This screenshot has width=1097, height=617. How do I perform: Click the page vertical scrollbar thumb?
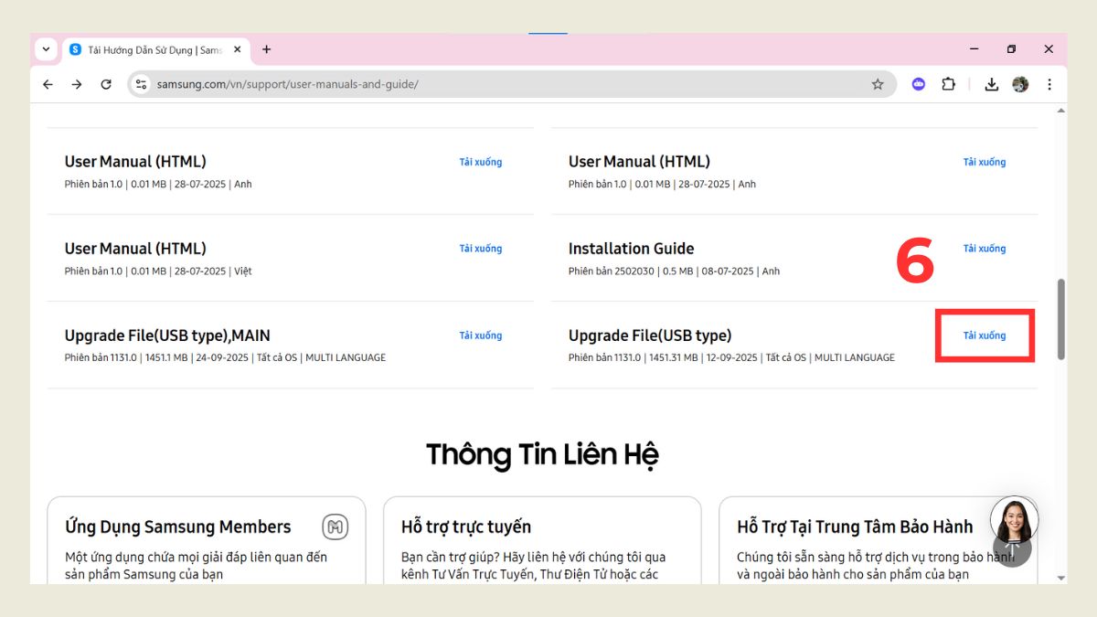[x=1060, y=319]
